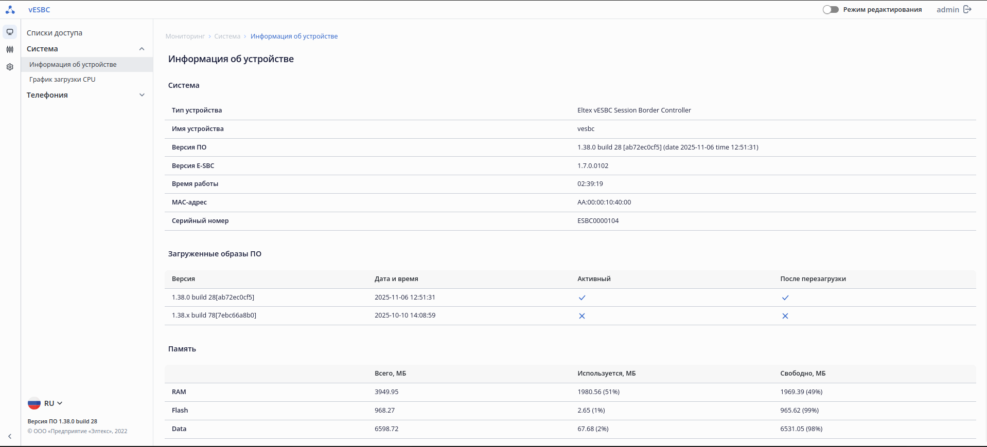Open the configuration sliders icon in sidebar
The width and height of the screenshot is (987, 447).
click(x=10, y=49)
